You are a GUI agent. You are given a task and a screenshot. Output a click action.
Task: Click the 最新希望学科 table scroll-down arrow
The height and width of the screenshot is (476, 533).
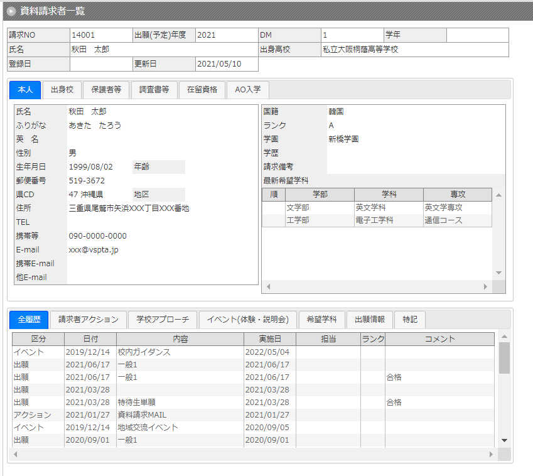(498, 273)
